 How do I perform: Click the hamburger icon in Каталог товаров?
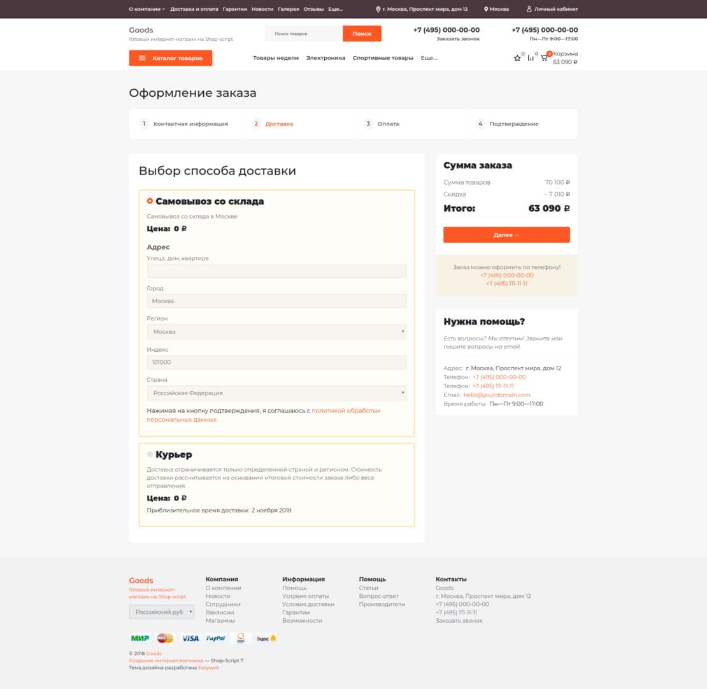point(142,58)
